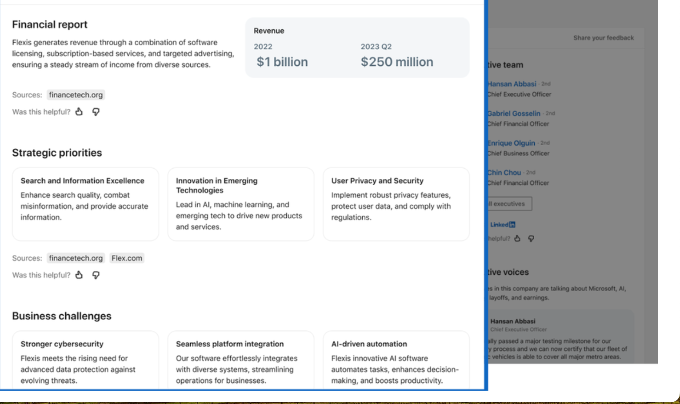Open Chin Chou profile link
The width and height of the screenshot is (680, 404).
click(x=504, y=172)
